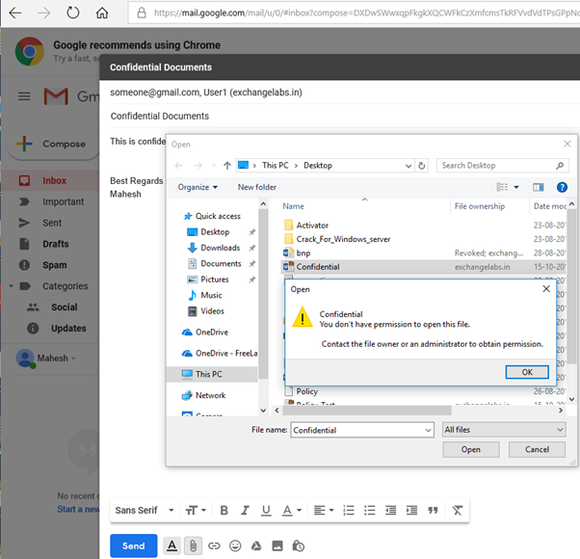Remove formatting icon
Screen dimensions: 580x559
[x=458, y=510]
